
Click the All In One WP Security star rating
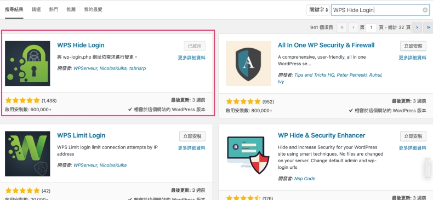[x=243, y=101]
